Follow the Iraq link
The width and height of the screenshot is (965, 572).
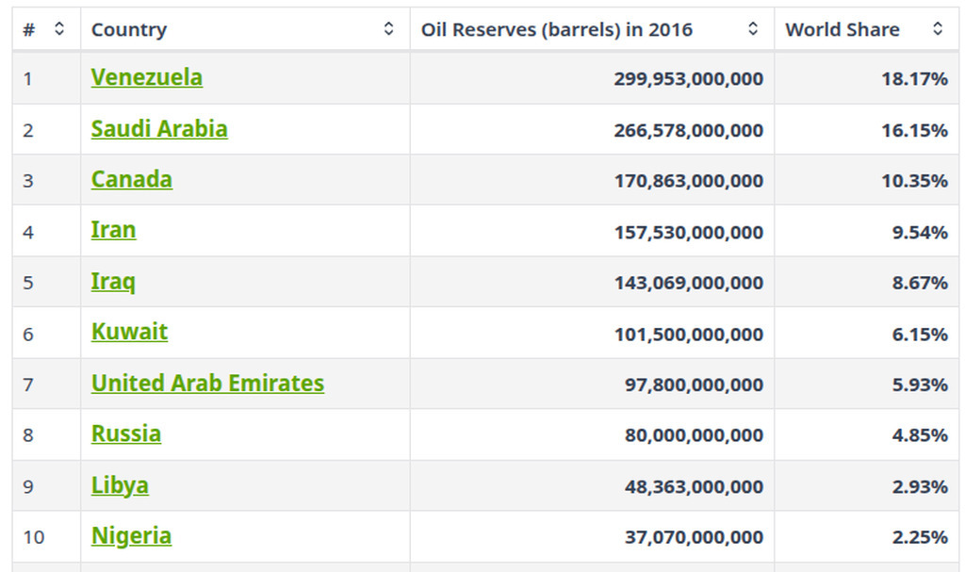tap(113, 282)
